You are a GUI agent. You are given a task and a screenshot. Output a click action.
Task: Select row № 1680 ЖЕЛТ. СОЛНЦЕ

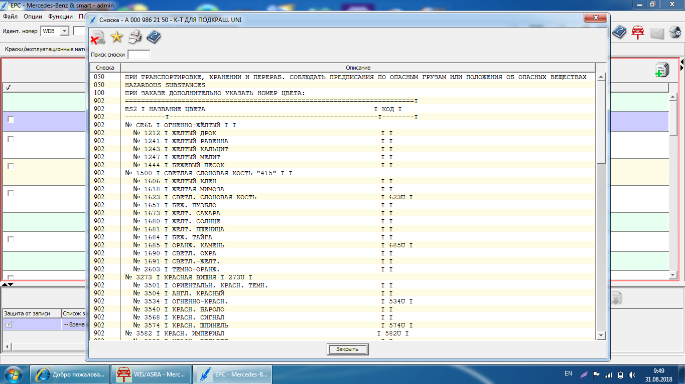342,221
